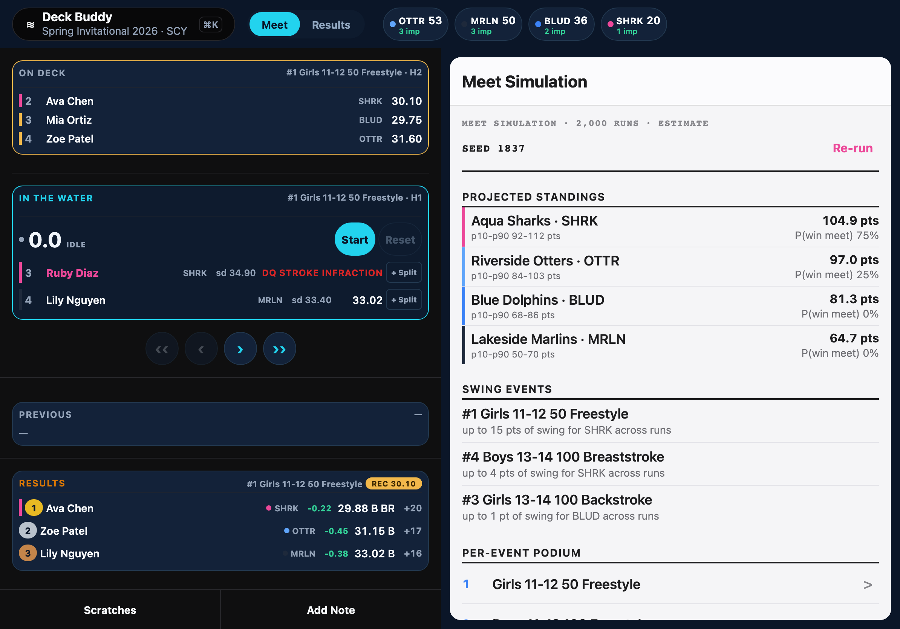
Task: Click the On Deck event heading H2
Action: point(354,72)
